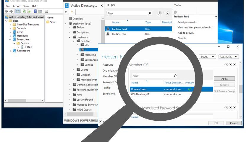This screenshot has height=142, width=246.
Task: Select the Berlin site in the tree
Action: (18, 32)
